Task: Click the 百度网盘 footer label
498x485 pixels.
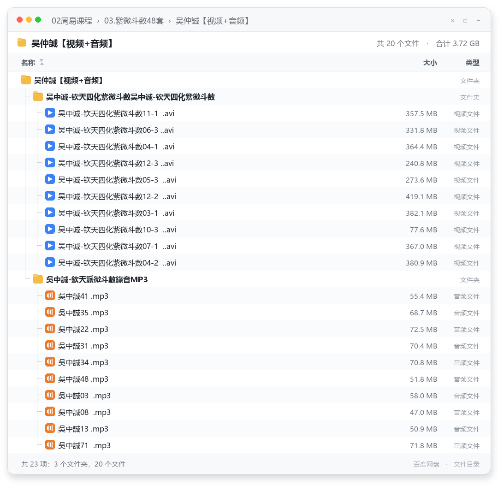Action: 426,464
